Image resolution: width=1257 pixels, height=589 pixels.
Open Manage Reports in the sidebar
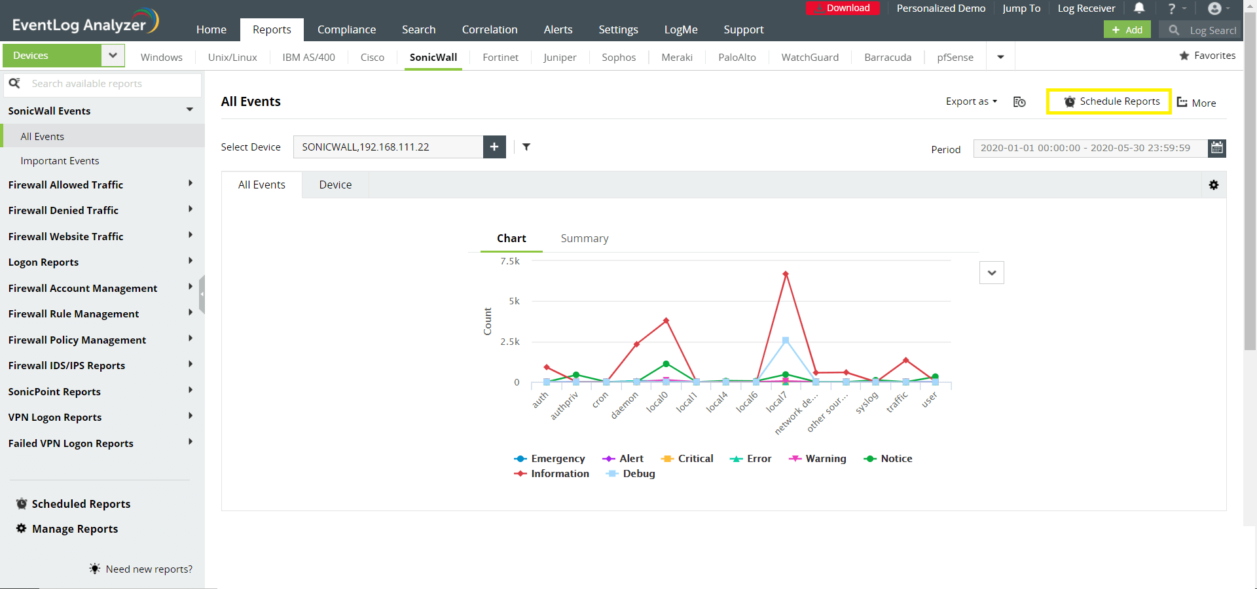click(x=67, y=529)
